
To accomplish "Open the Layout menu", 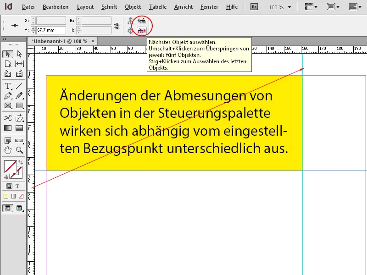I will [85, 7].
